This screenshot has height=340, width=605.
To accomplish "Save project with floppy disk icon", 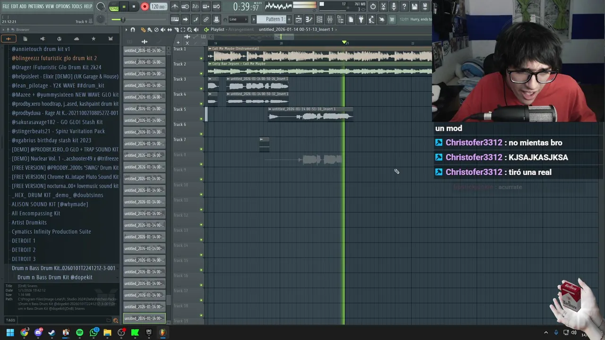I will coord(415,7).
